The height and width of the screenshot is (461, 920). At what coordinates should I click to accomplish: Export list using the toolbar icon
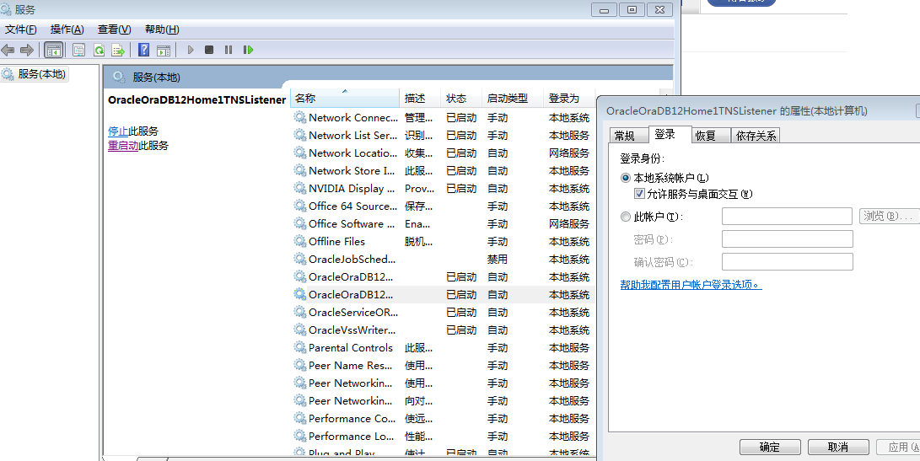[x=119, y=51]
